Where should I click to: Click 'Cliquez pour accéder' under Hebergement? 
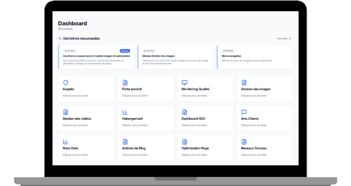pyautogui.click(x=135, y=125)
